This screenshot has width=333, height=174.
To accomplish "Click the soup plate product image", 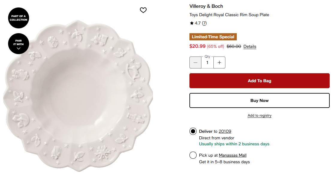I will click(x=78, y=96).
